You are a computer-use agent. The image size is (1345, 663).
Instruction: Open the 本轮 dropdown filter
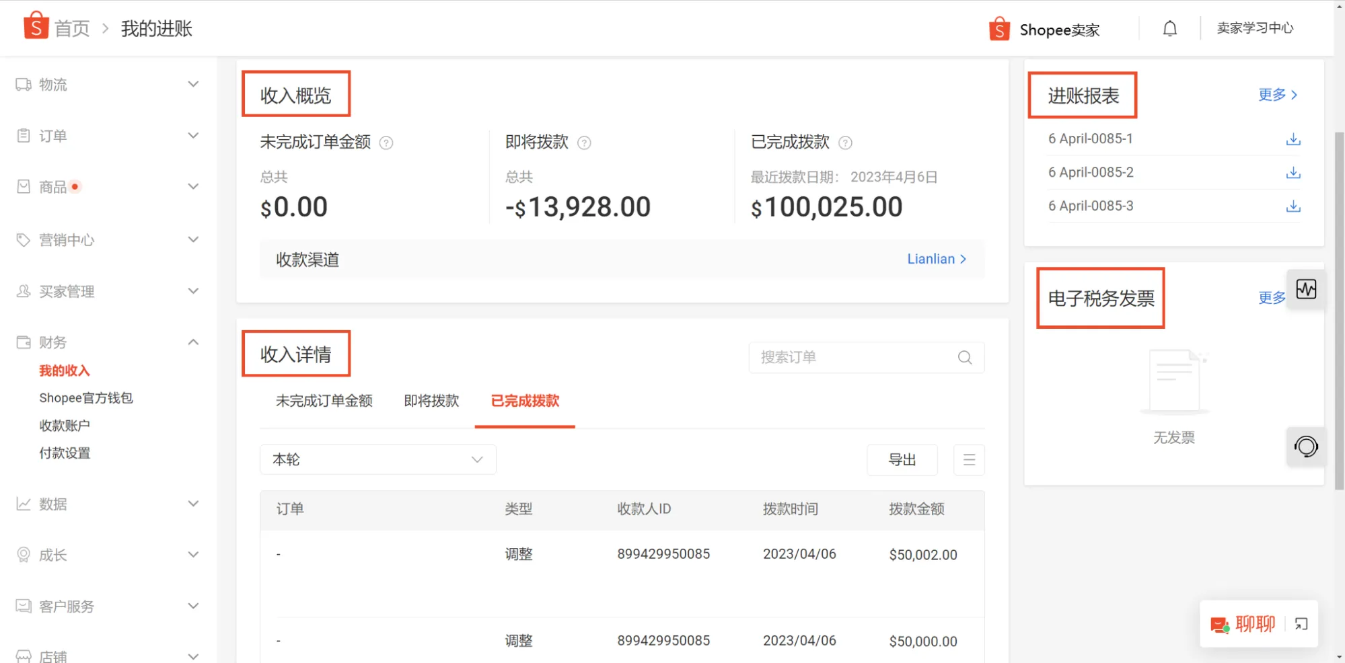pos(377,459)
